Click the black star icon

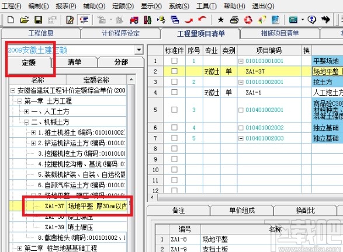[x=221, y=20]
